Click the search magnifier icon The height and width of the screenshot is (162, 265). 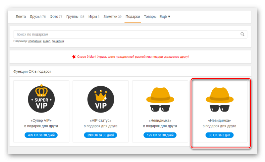coord(242,34)
